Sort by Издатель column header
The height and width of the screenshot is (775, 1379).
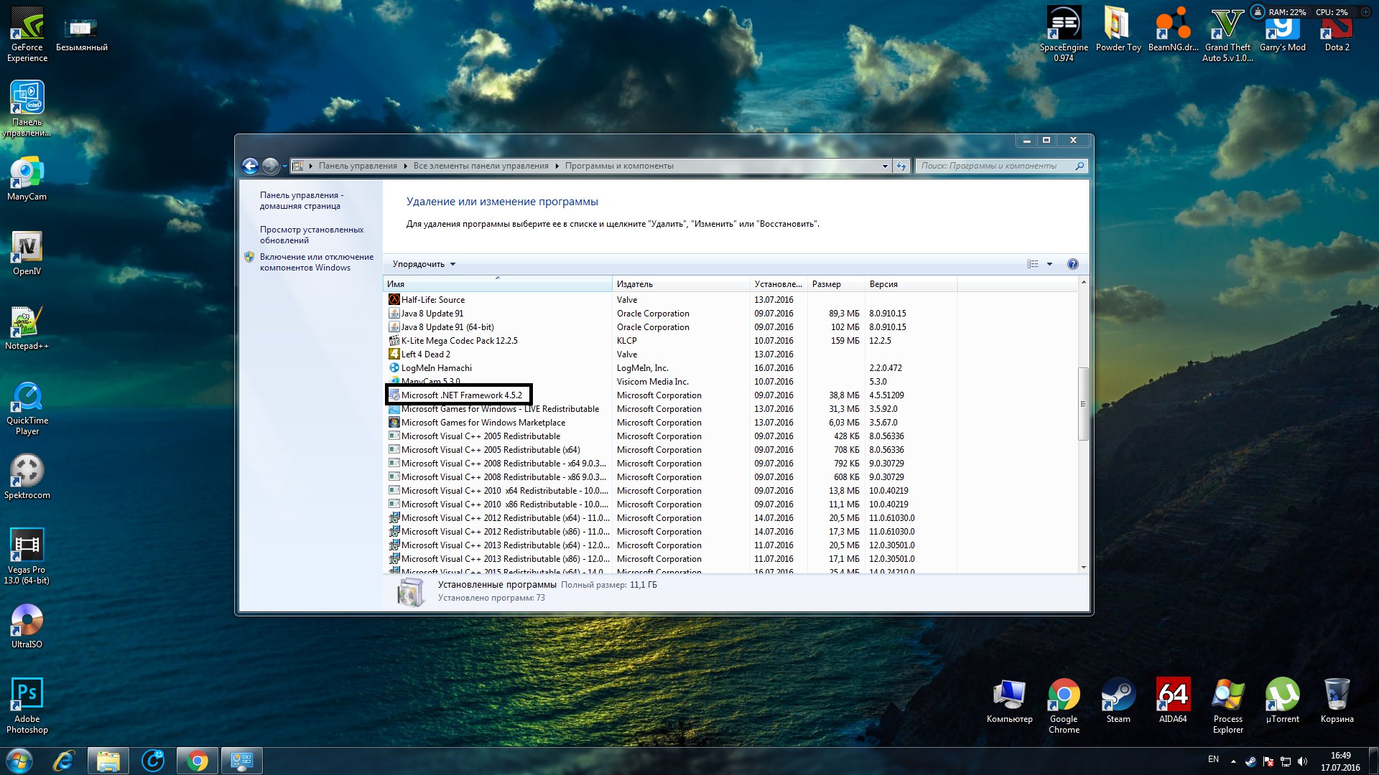tap(680, 284)
